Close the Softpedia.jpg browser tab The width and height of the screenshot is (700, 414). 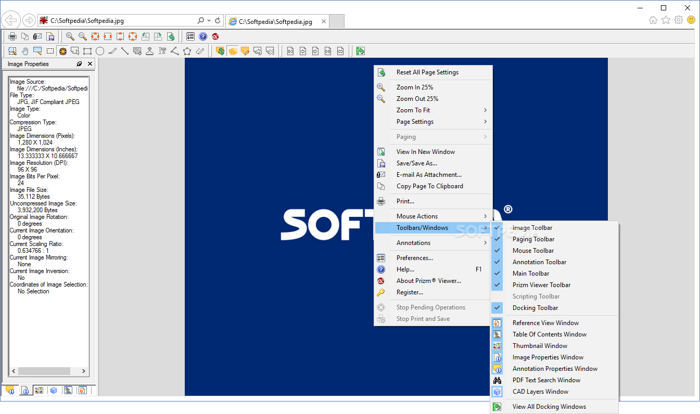(x=324, y=22)
